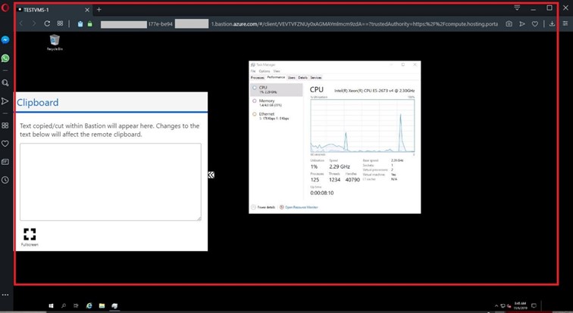Select the TESTVMS-1 browser tab
The height and width of the screenshot is (313, 573).
pyautogui.click(x=54, y=10)
